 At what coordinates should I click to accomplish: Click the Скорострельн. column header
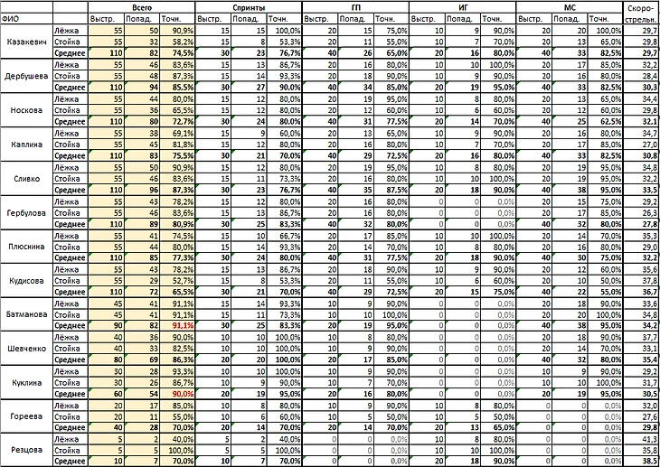tap(642, 14)
